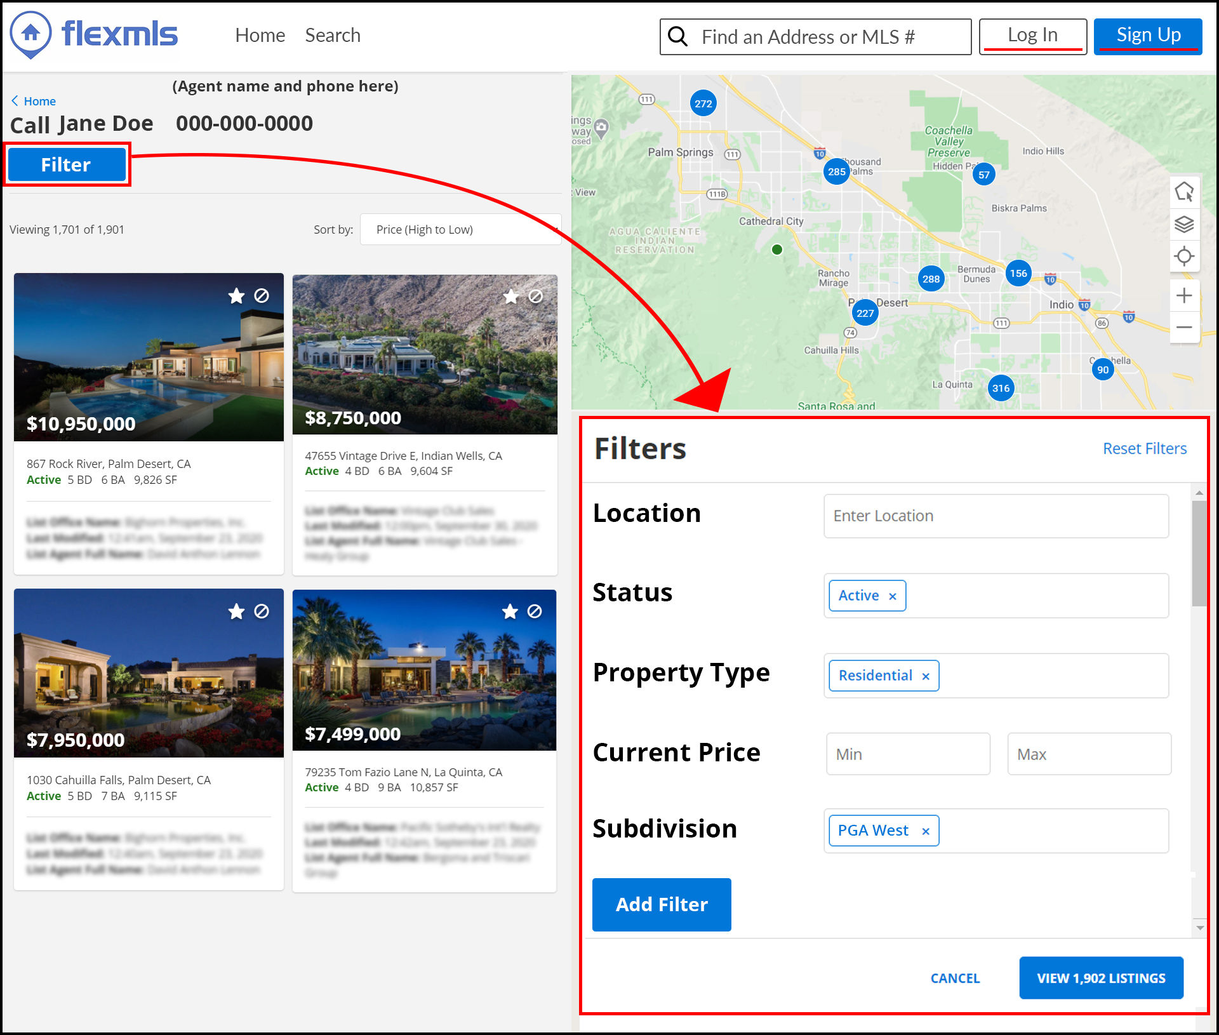Click the flexmls home logo icon
The width and height of the screenshot is (1219, 1035).
point(30,34)
